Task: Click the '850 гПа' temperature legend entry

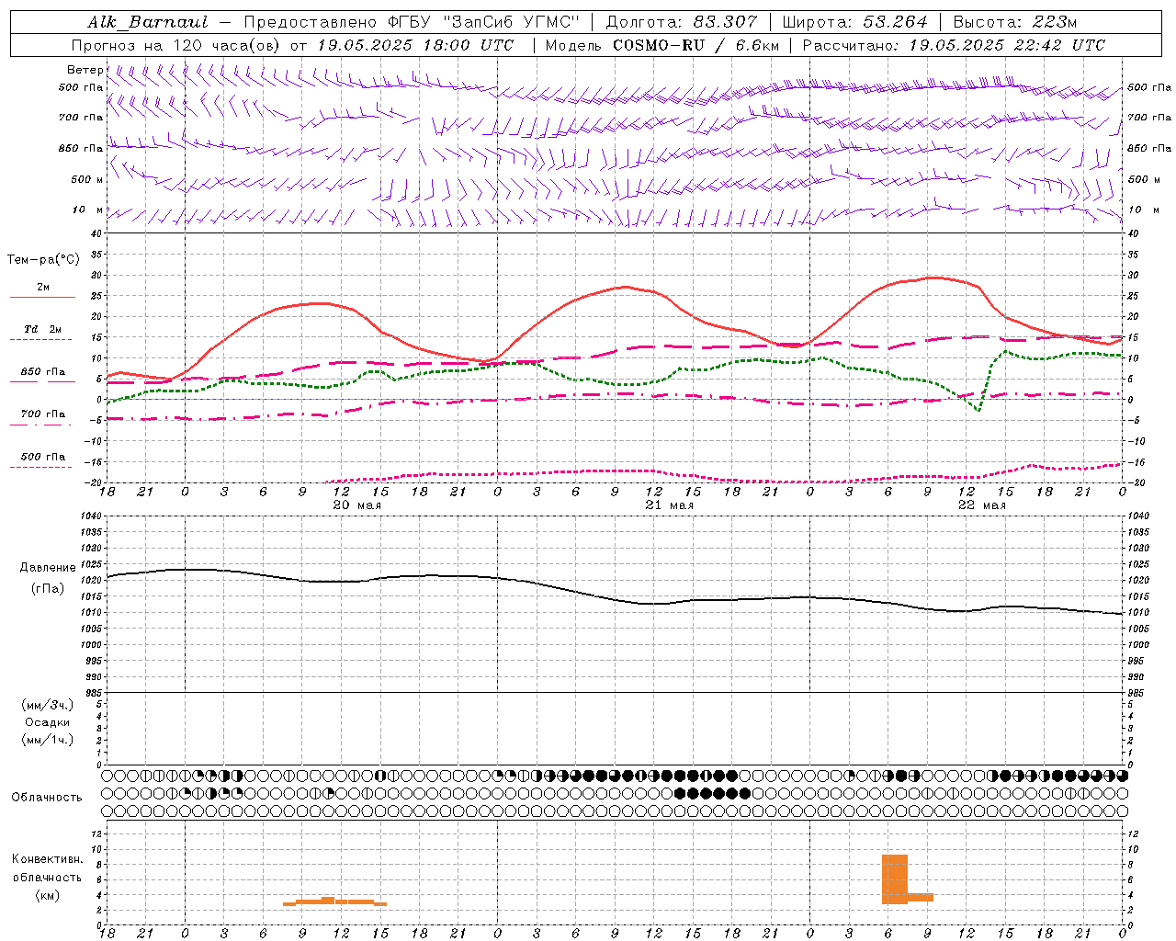Action: point(43,372)
